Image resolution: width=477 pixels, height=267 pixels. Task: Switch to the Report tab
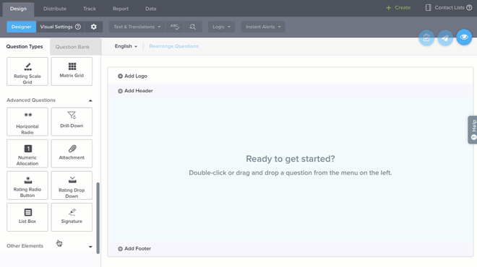[x=121, y=9]
